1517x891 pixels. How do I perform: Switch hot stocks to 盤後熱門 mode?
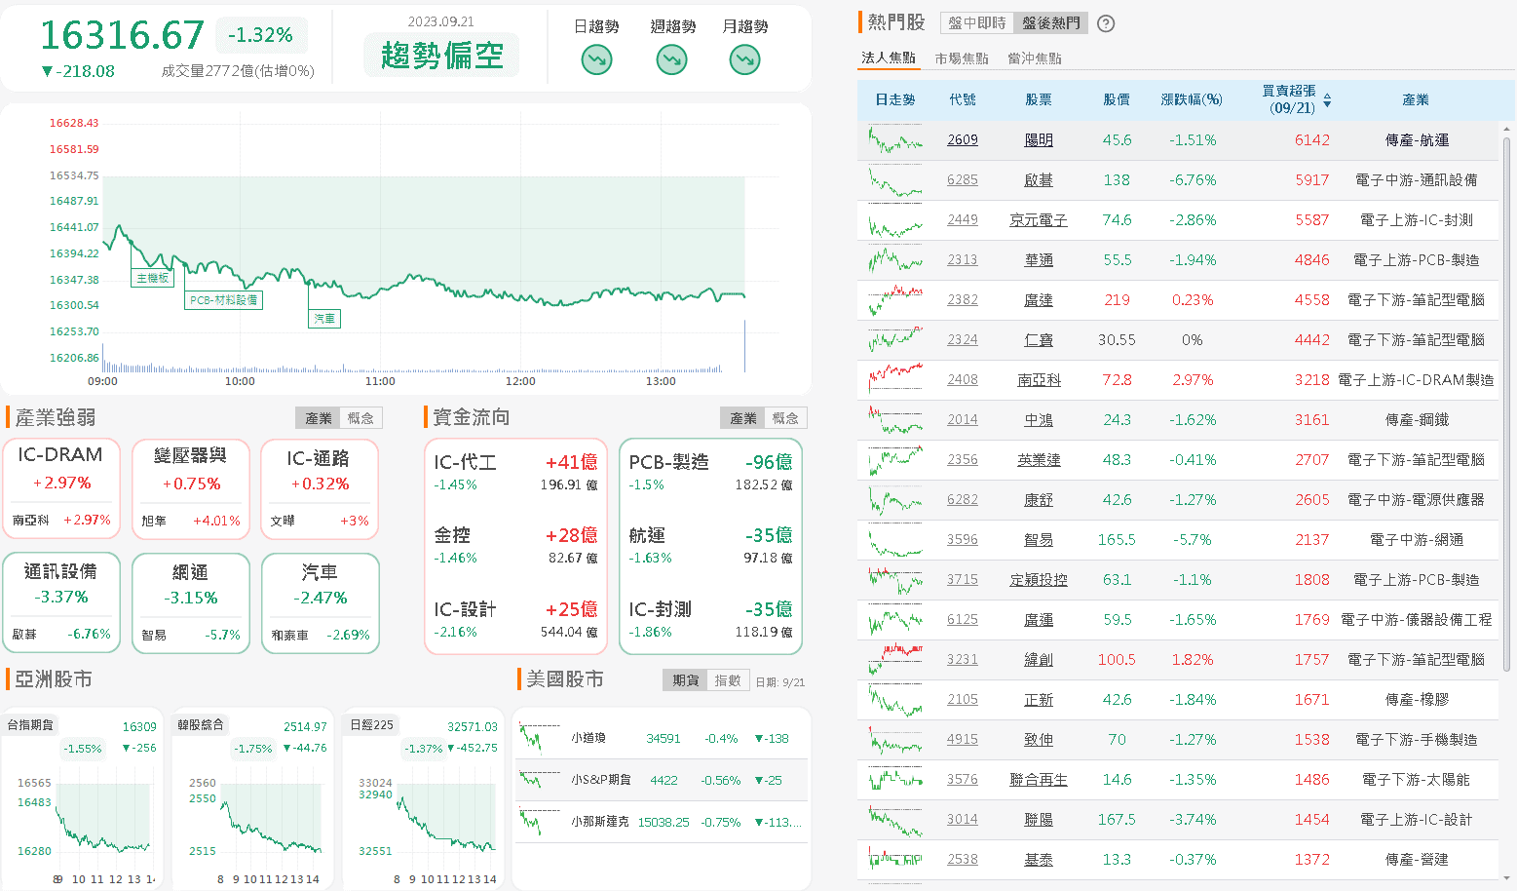point(1050,23)
